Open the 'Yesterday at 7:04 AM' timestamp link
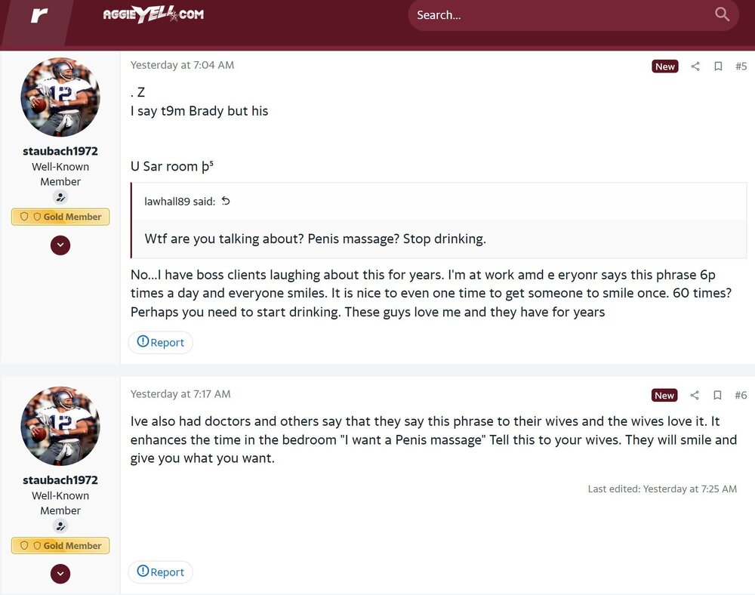This screenshot has height=595, width=755. 182,66
